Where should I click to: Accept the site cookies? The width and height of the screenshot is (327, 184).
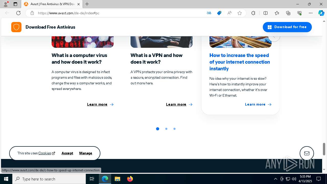coord(67,153)
